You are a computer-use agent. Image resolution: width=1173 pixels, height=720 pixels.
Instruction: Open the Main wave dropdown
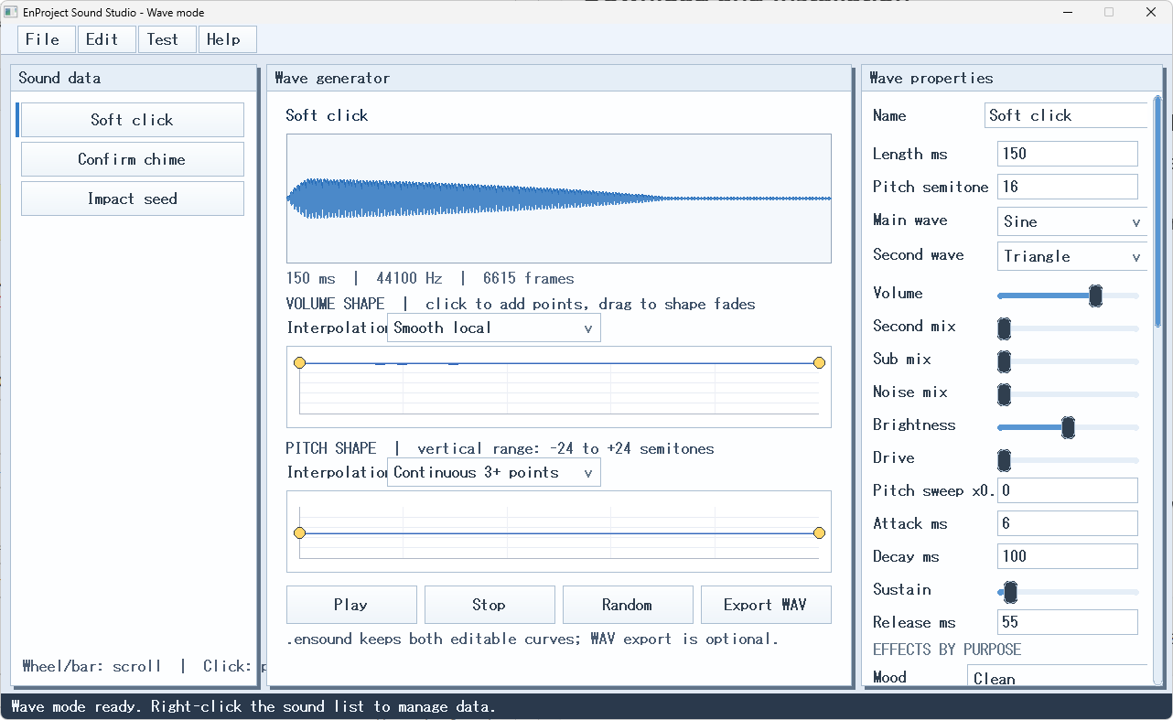tap(1071, 221)
